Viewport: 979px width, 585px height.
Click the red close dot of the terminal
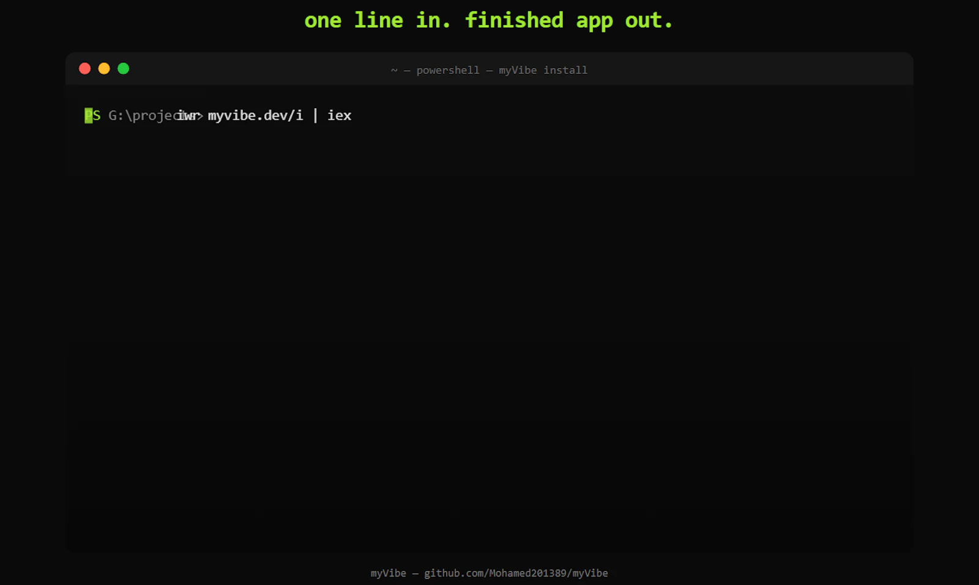click(85, 68)
